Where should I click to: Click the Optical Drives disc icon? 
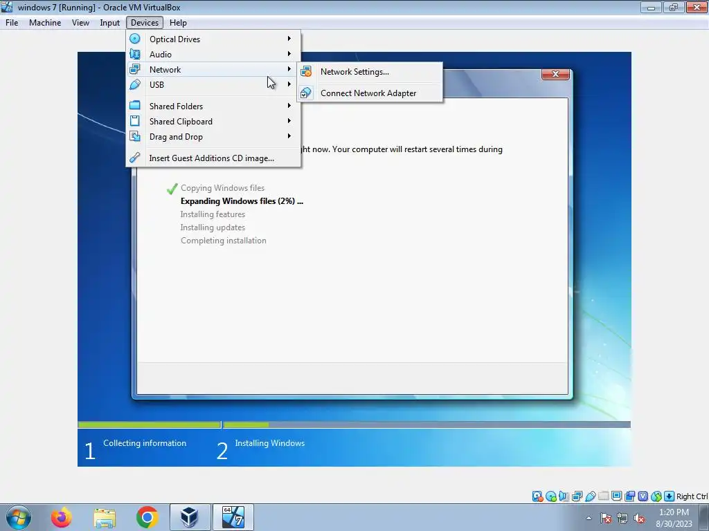coord(135,39)
